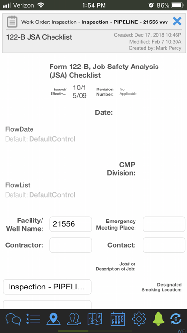Viewport: 187px width, 333px height.
Task: Open the settings gear icon
Action: tap(139, 319)
